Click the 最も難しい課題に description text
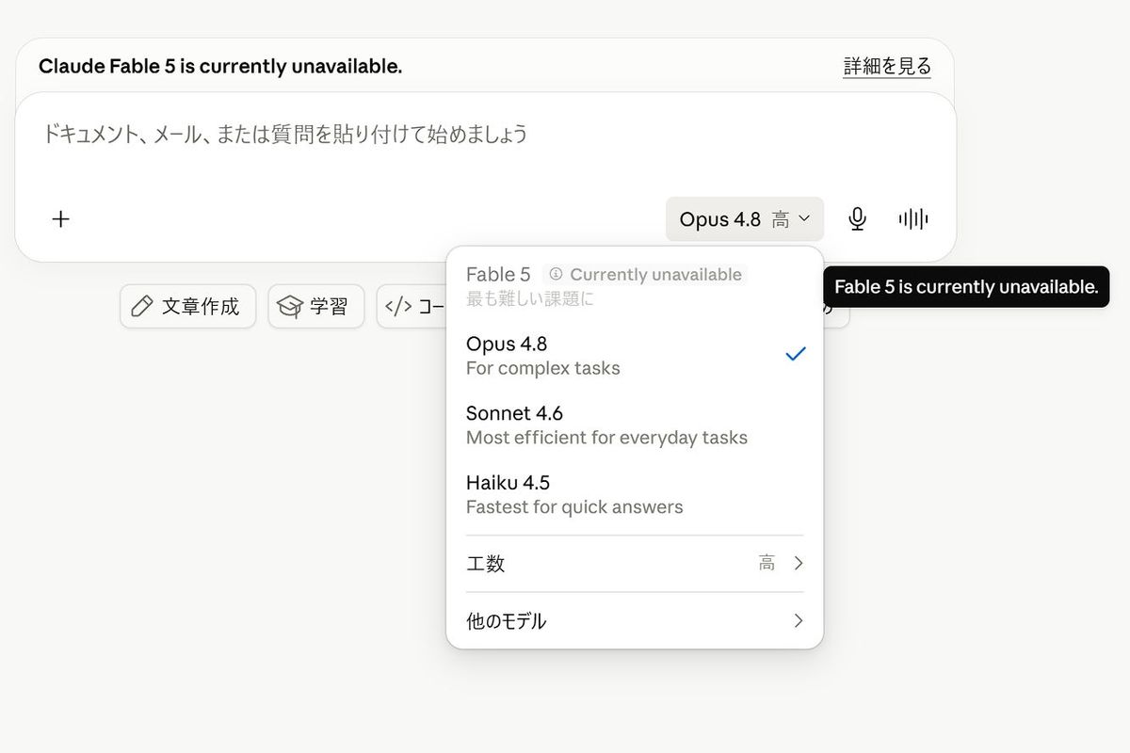 tap(530, 298)
